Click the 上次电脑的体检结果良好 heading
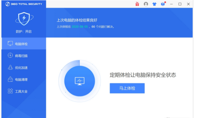 click(77, 20)
